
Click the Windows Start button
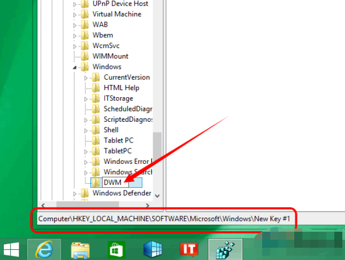click(x=12, y=249)
